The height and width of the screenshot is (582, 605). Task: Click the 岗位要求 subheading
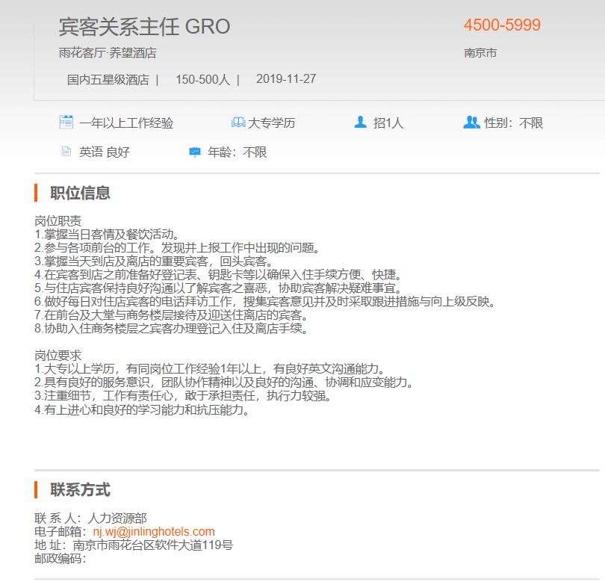[x=58, y=355]
